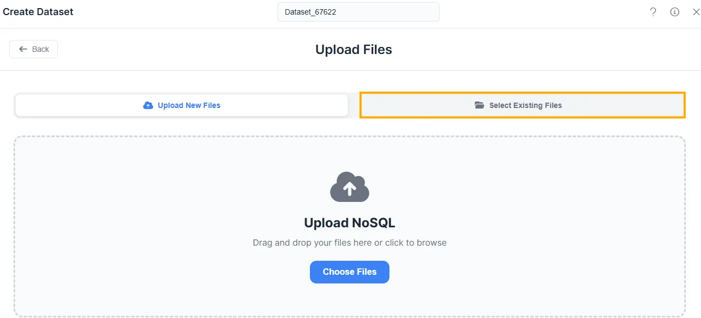
Task: Switch to the Select Existing Files tab
Action: point(523,105)
